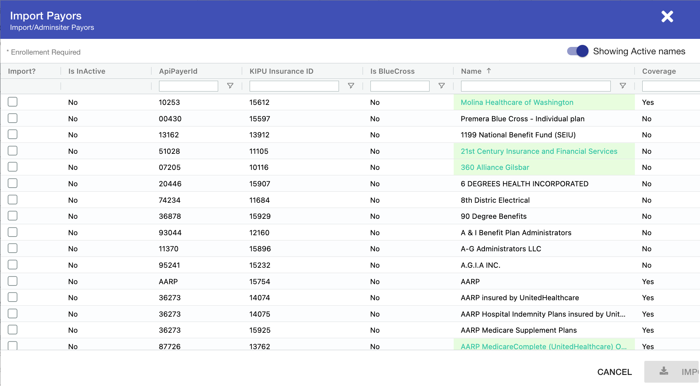700x386 pixels.
Task: Click the Coverage filter input field
Action: tap(670, 86)
